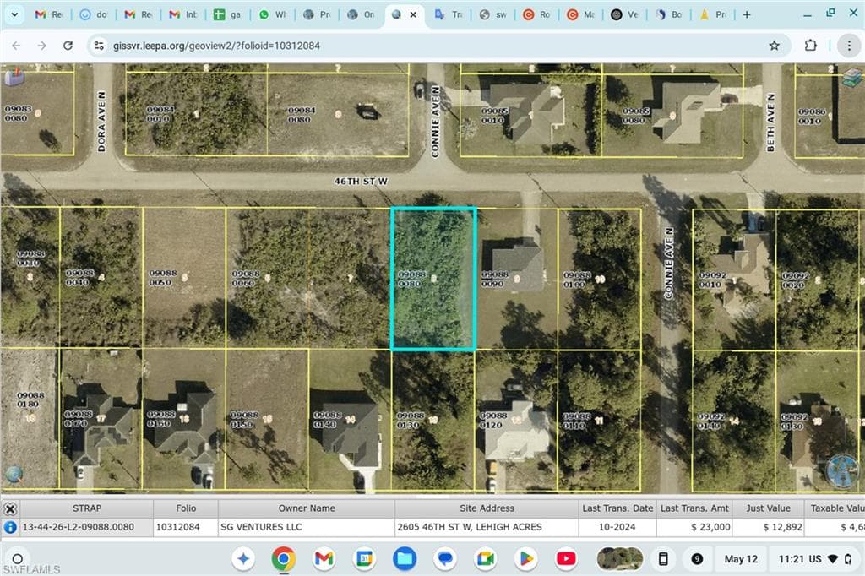Image resolution: width=865 pixels, height=576 pixels.
Task: Select STRAP value 13-44-26-L2-09088.0080
Action: [78, 527]
